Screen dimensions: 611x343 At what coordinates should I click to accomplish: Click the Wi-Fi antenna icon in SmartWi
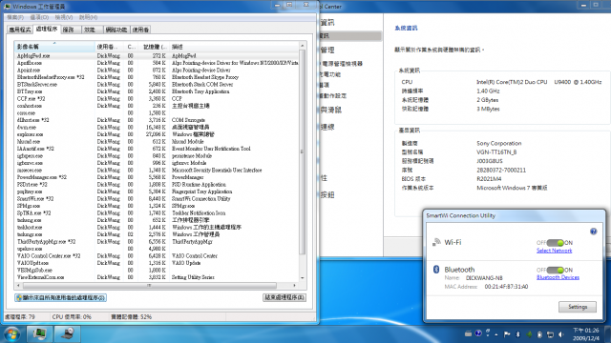[436, 242]
